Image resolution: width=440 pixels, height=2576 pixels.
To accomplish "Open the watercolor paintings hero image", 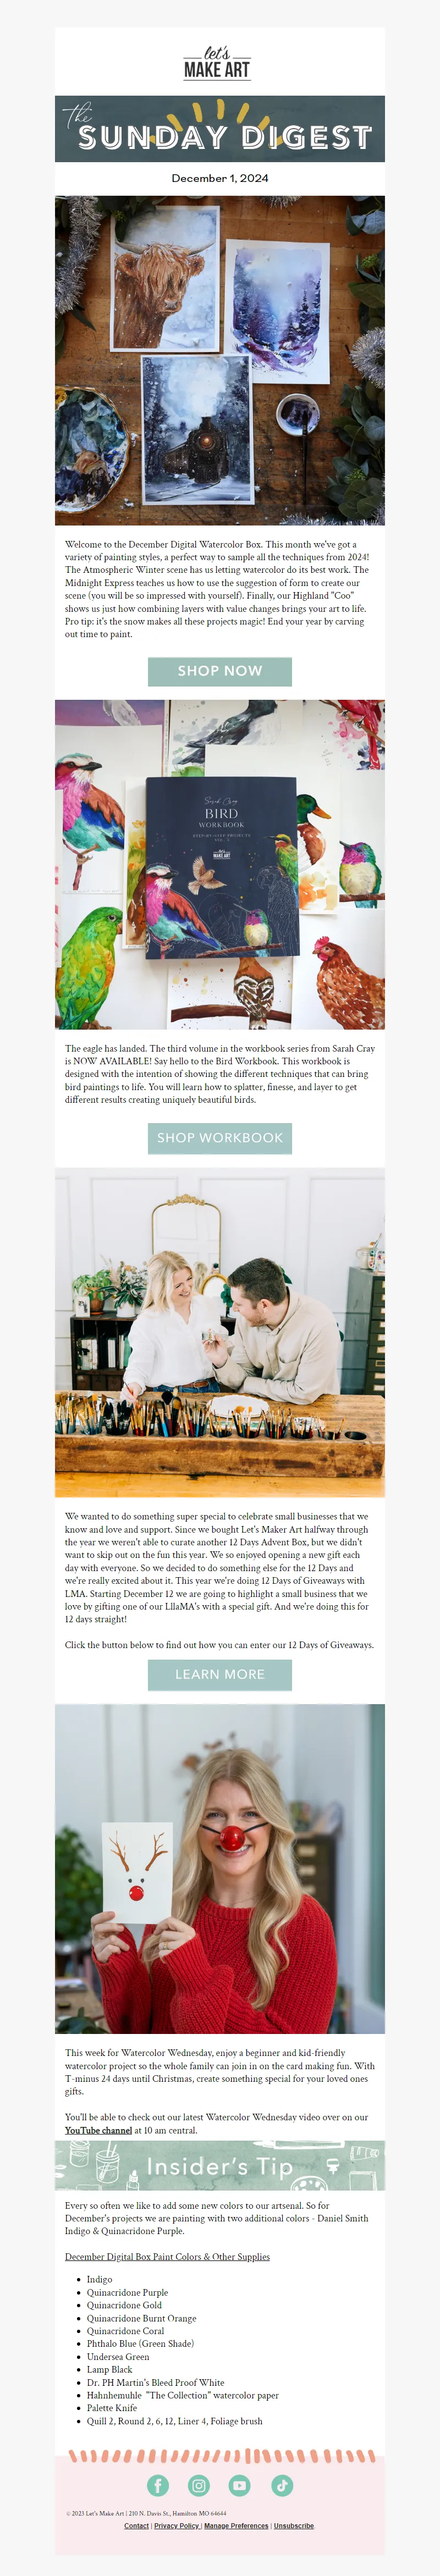I will tap(220, 360).
